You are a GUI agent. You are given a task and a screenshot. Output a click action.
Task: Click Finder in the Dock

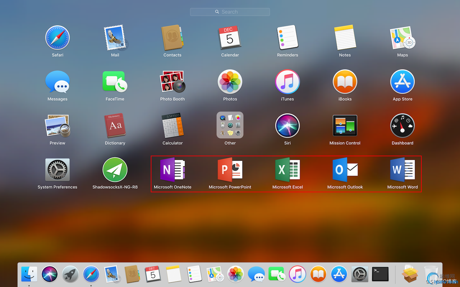click(x=29, y=274)
